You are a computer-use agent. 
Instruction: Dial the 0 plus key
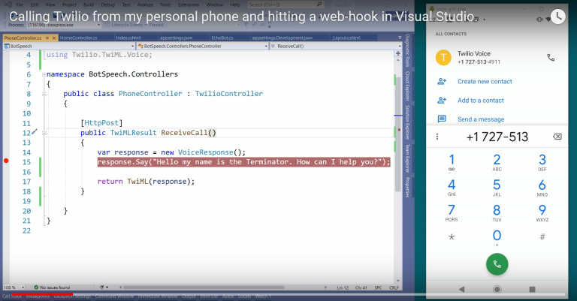coord(497,237)
